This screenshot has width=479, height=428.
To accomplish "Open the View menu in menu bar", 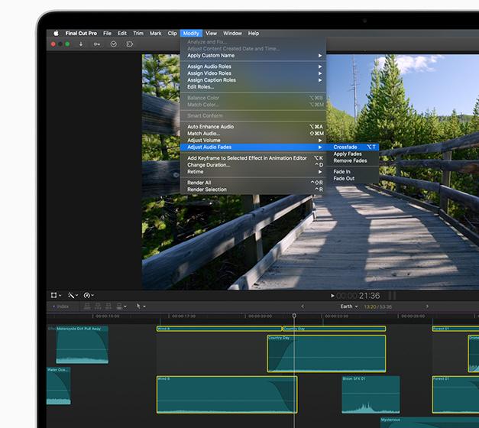I will (211, 34).
